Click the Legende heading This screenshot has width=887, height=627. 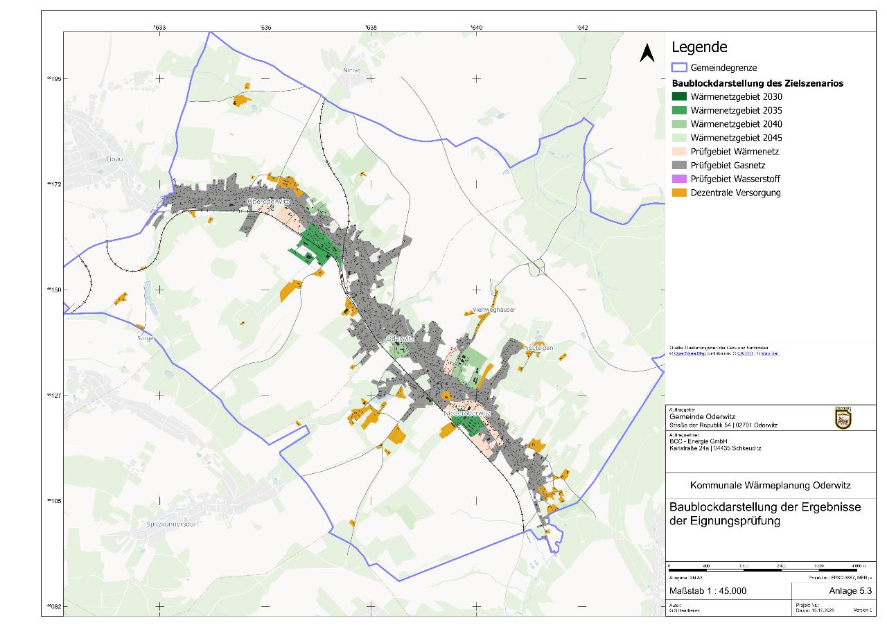pos(699,47)
